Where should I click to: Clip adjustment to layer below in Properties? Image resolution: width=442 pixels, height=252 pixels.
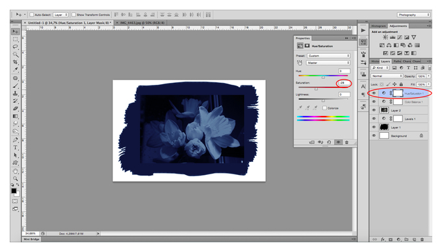click(x=312, y=142)
